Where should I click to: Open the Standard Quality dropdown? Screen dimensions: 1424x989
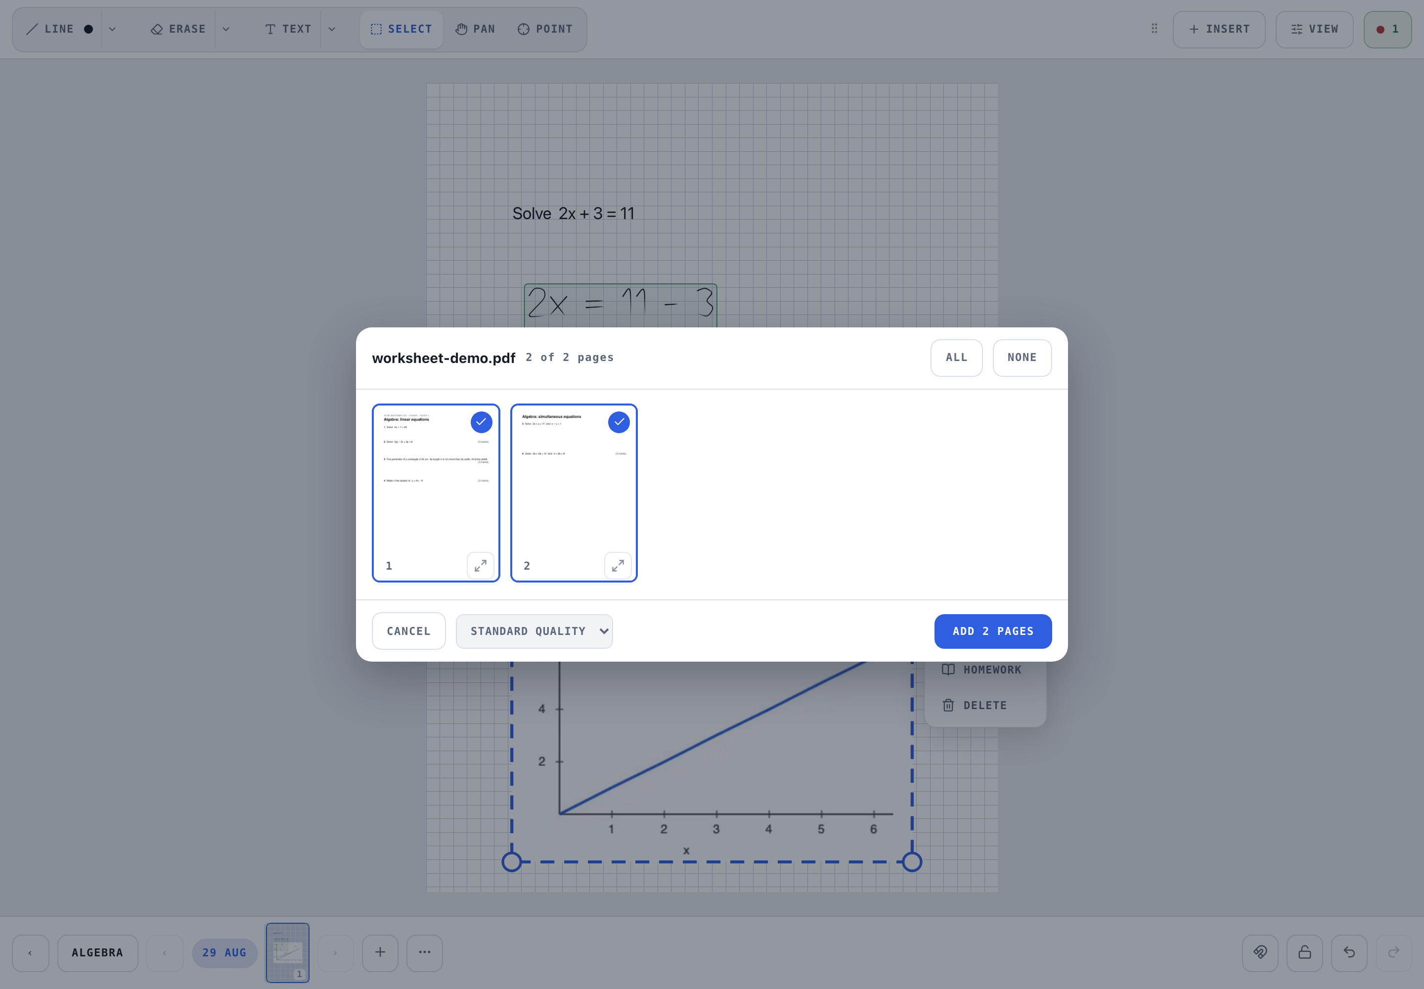click(534, 631)
